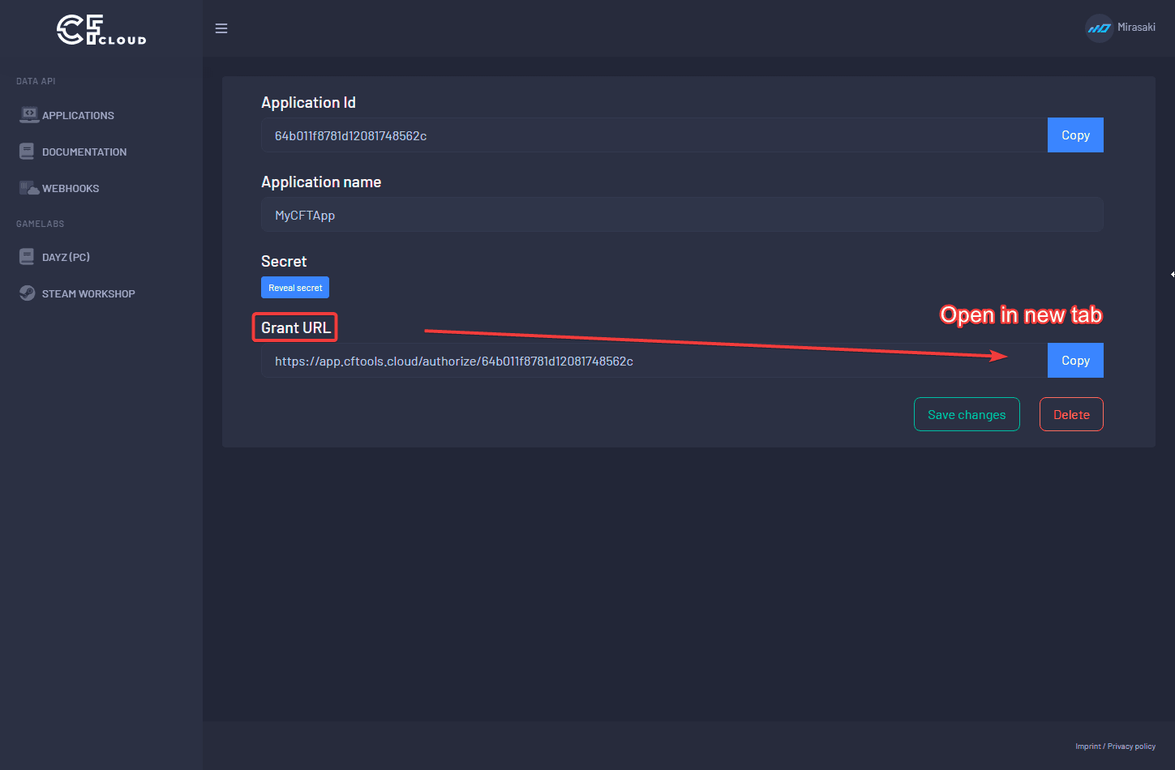Screen dimensions: 1175x770
Task: Click the DayZ (PC) book icon
Action: coord(27,257)
